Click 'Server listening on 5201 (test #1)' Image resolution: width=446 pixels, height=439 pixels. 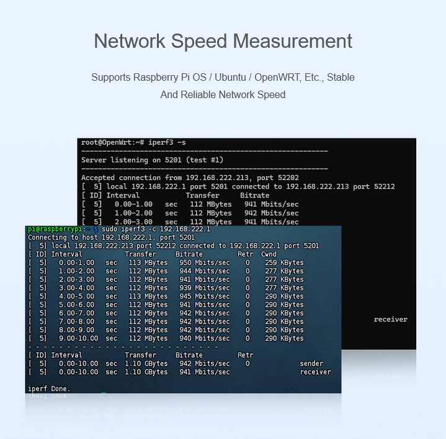point(152,160)
